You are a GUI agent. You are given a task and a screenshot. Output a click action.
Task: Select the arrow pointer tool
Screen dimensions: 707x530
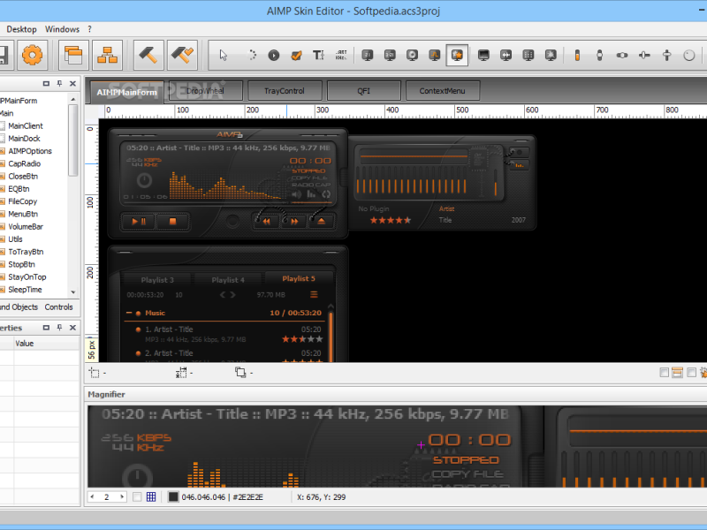tap(224, 56)
